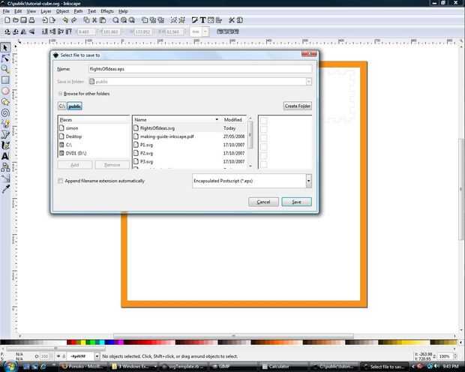Image resolution: width=465 pixels, height=372 pixels.
Task: Select DVD1 (D:\) in Places list
Action: 94,153
